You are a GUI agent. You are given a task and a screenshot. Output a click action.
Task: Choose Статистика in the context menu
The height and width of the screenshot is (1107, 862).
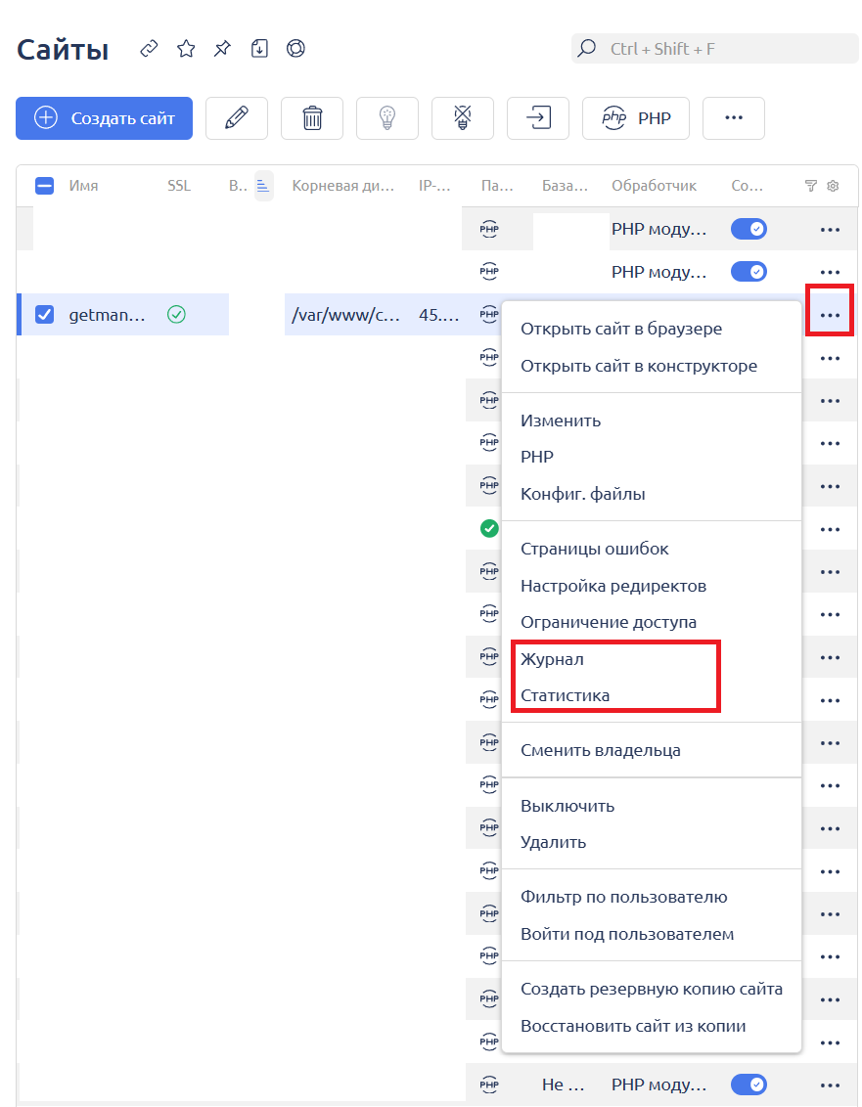coord(565,695)
